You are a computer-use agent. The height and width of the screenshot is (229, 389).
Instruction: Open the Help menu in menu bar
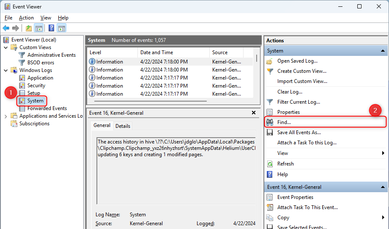[x=63, y=18]
